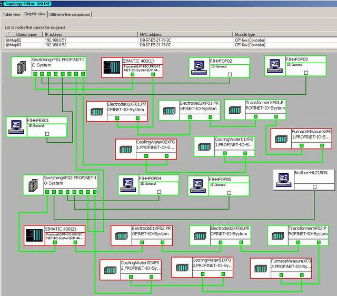Select the FJHHFOP05 PC station icon
This screenshot has width=337, height=296.
[x=198, y=186]
